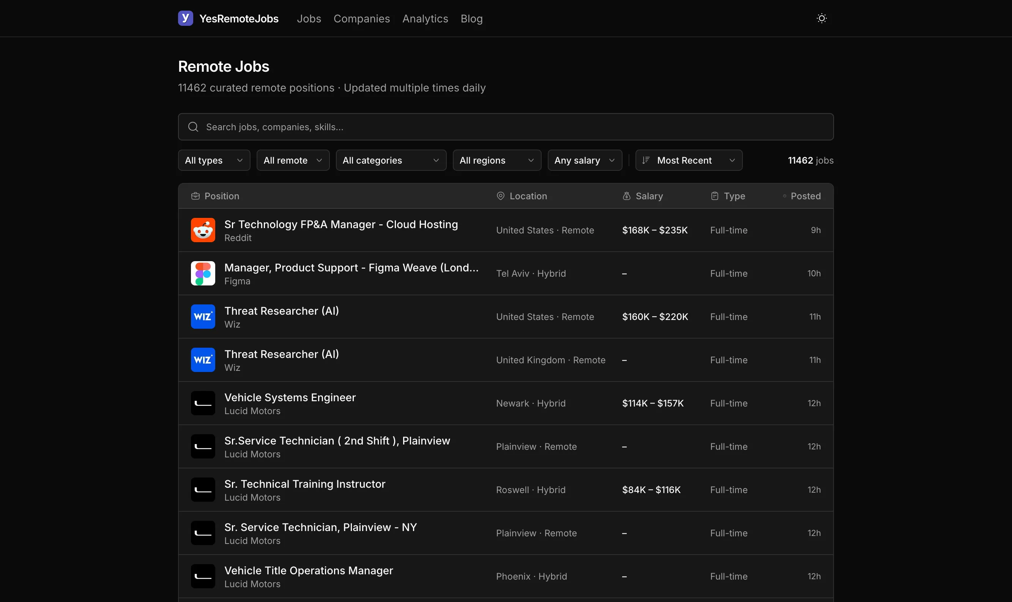Image resolution: width=1012 pixels, height=602 pixels.
Task: Click the YesRemoteJobs purple logo icon
Action: [185, 18]
